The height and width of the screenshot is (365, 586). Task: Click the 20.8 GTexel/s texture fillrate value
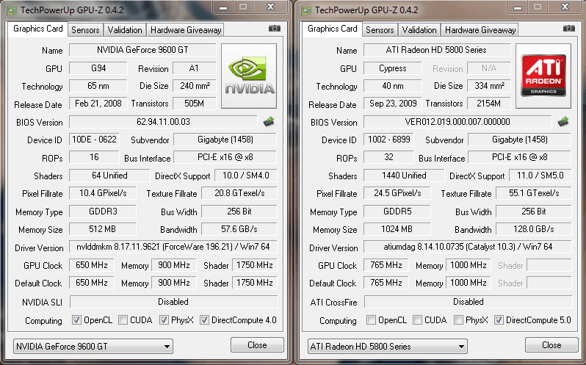click(239, 193)
